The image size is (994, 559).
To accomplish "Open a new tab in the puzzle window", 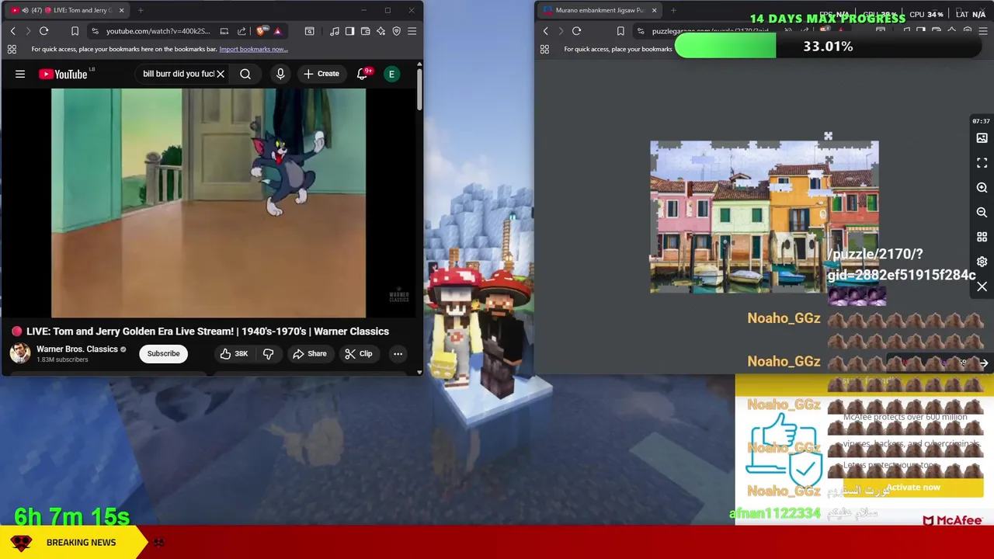I will point(673,10).
